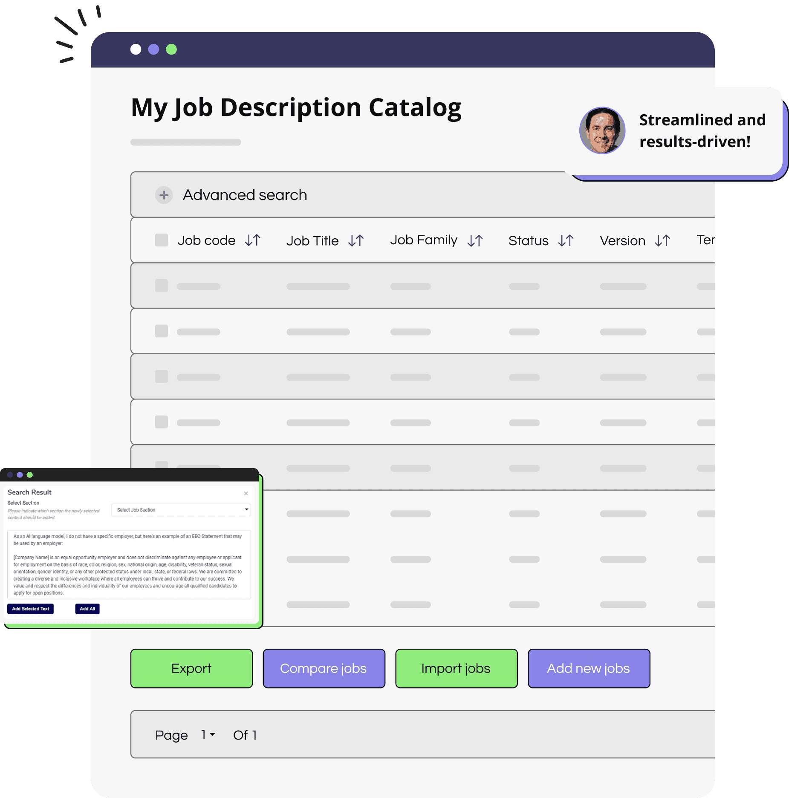This screenshot has height=798, width=789.
Task: Sort the table by Job Title
Action: 355,241
